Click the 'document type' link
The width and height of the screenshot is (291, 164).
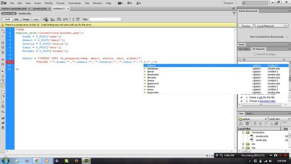[267, 101]
